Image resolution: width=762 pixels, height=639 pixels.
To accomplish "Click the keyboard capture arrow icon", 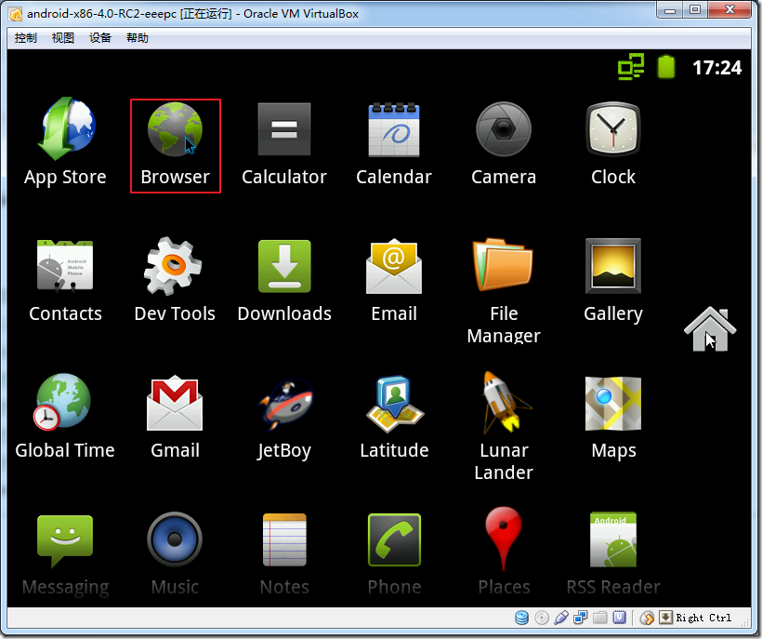I will (665, 618).
